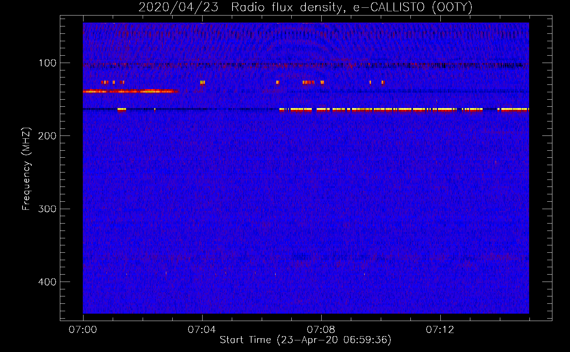Click the 200 frequency tick label

(47, 136)
